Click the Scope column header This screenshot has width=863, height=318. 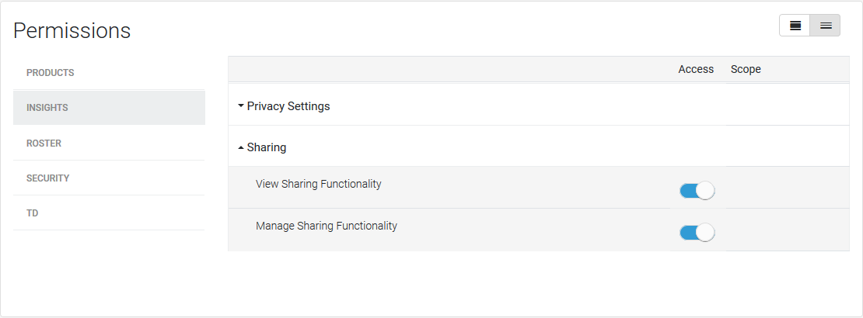(x=746, y=69)
